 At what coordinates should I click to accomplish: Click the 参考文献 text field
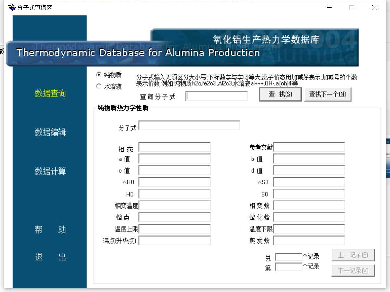[309, 147]
